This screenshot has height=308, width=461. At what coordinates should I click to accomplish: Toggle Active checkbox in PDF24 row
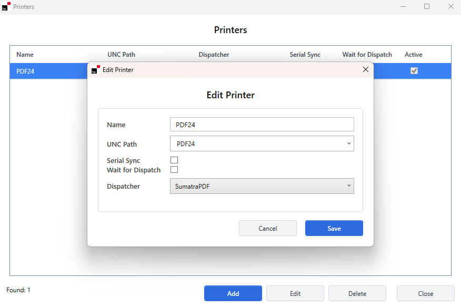414,71
